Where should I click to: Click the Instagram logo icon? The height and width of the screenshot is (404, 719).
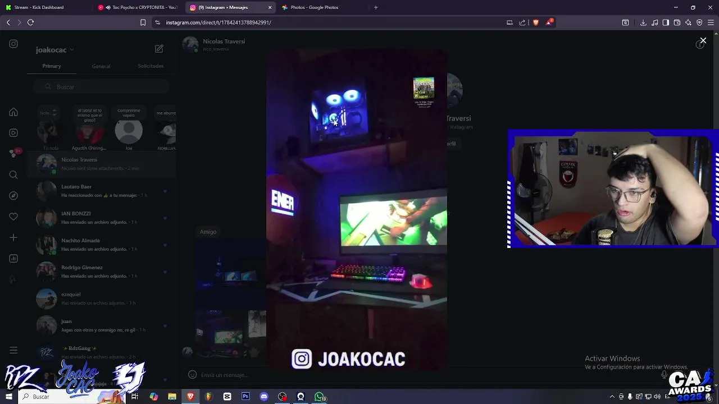click(13, 44)
